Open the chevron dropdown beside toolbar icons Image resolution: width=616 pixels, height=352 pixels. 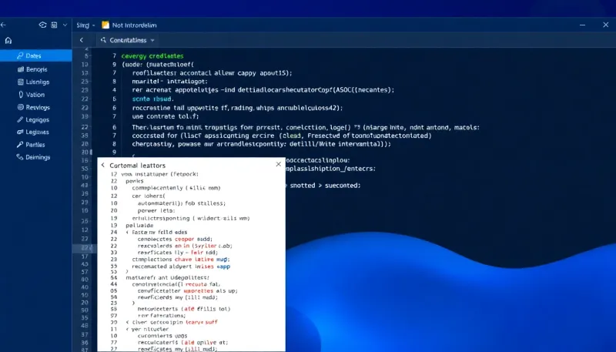click(65, 25)
